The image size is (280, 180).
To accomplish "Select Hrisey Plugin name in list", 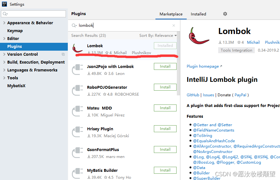I will [100, 129].
